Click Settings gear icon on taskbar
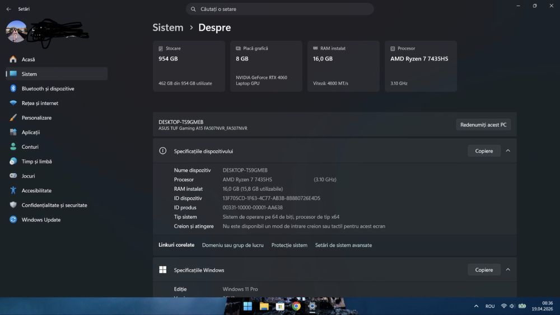The height and width of the screenshot is (315, 560). pyautogui.click(x=312, y=306)
